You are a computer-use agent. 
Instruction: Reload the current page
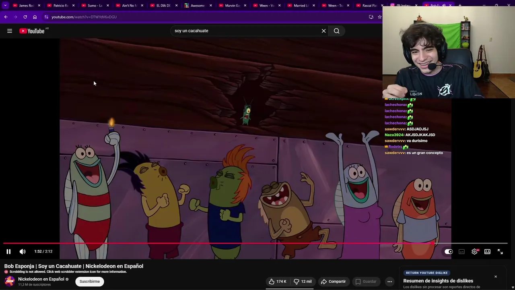click(25, 17)
